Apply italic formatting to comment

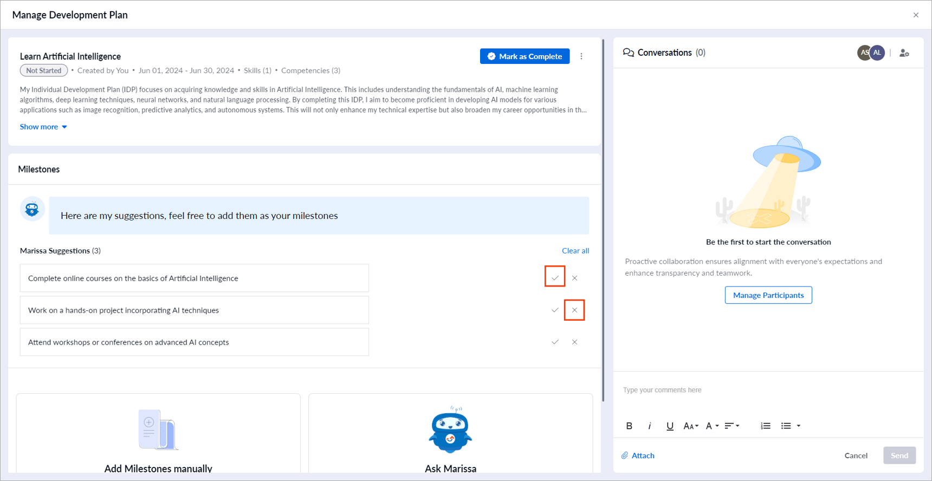[649, 426]
